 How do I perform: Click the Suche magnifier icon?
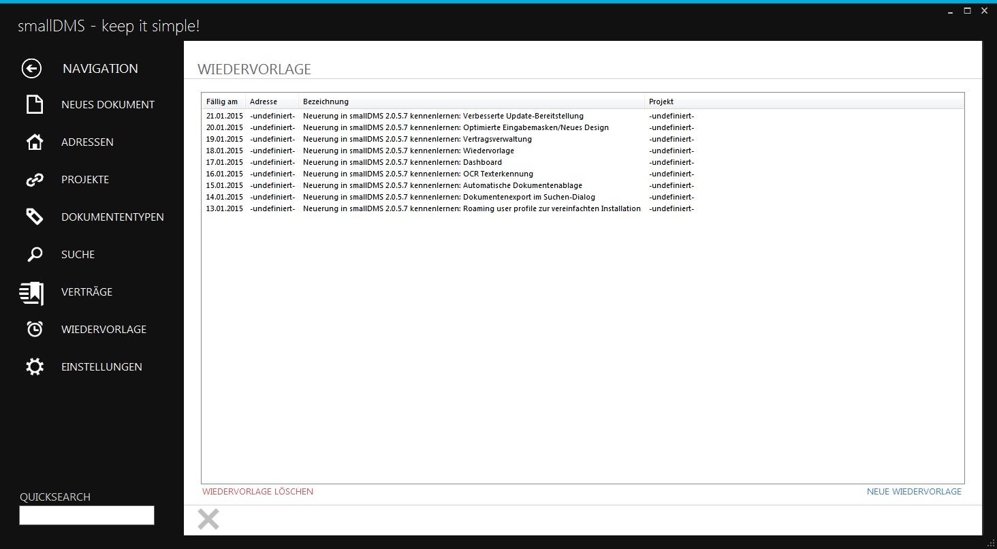point(34,255)
